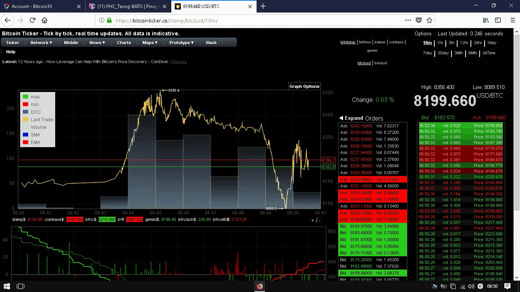520x292 pixels.
Task: Open the News dropdown menu
Action: (x=97, y=43)
